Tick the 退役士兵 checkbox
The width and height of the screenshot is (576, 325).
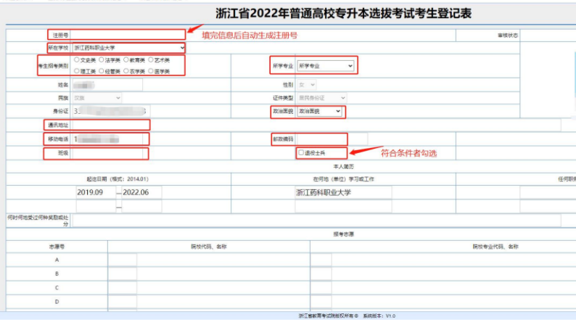[x=301, y=153]
